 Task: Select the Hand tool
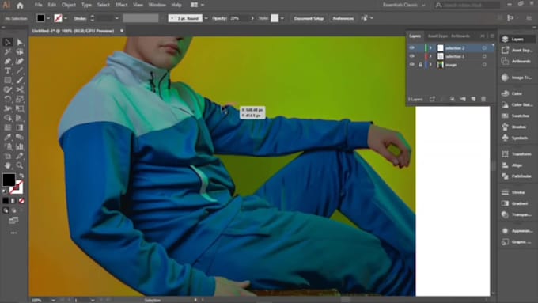click(x=8, y=165)
